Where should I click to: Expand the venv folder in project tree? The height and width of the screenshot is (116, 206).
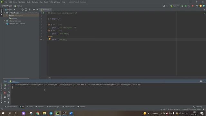pyautogui.click(x=7, y=15)
